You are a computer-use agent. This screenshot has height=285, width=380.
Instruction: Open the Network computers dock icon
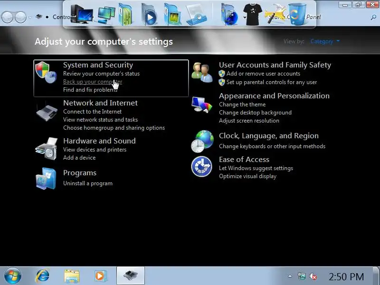point(106,15)
